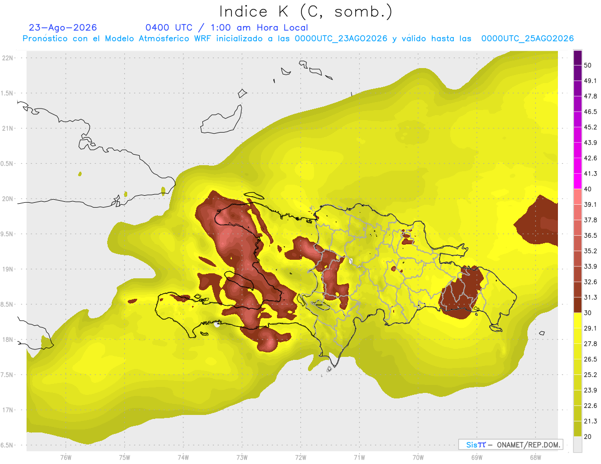Click the '40' colorbar label

point(588,189)
